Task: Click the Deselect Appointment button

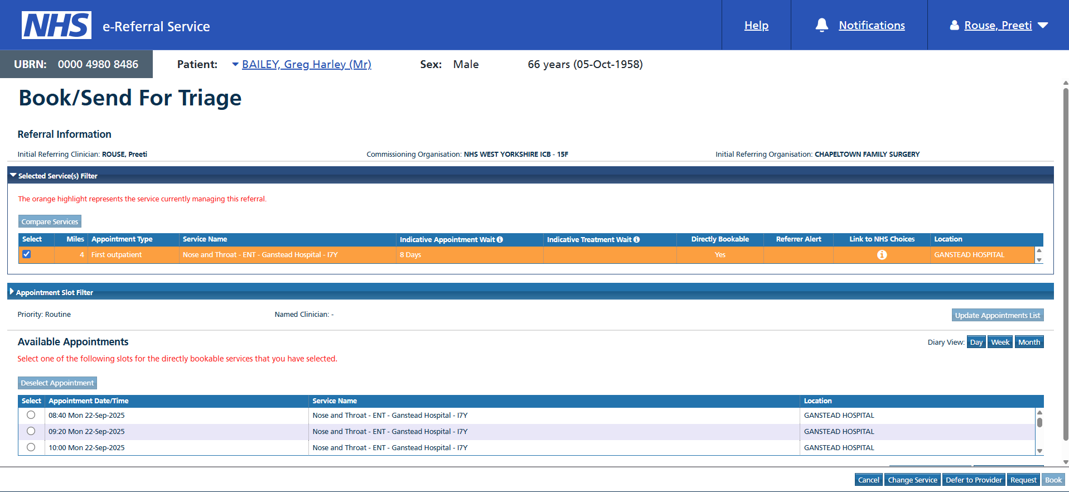Action: (x=57, y=383)
